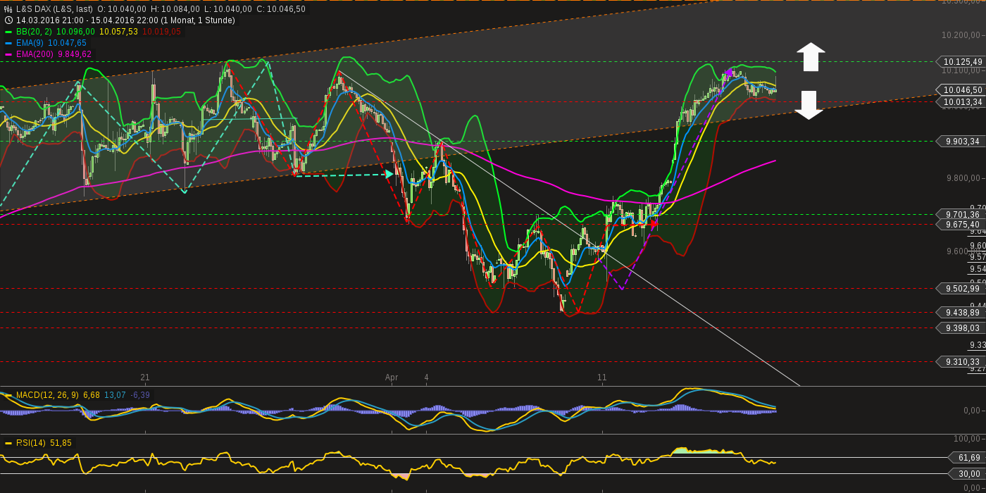Click the 9.701,36 green support level label

click(x=961, y=213)
